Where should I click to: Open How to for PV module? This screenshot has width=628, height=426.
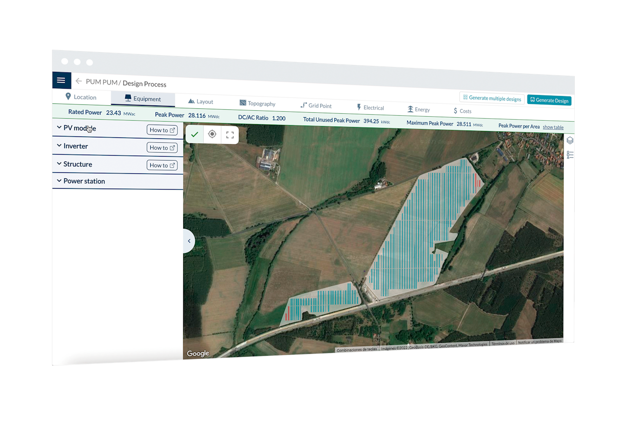pyautogui.click(x=162, y=130)
